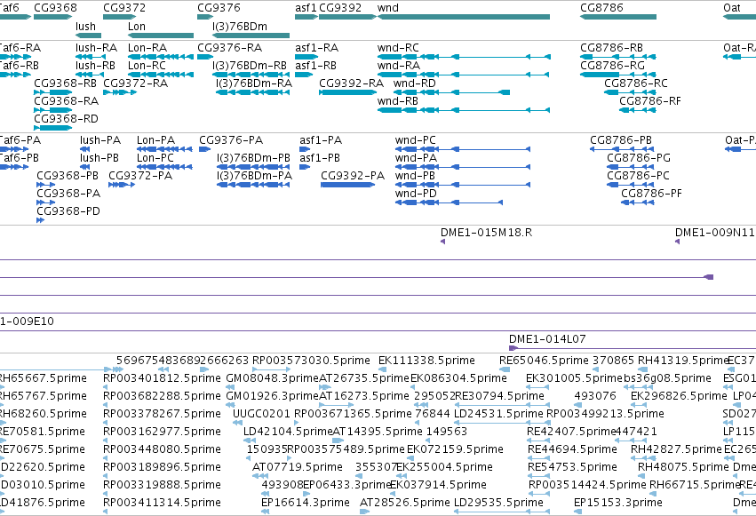The image size is (756, 516).
Task: Select the DME1-009N11 marker
Action: click(678, 242)
